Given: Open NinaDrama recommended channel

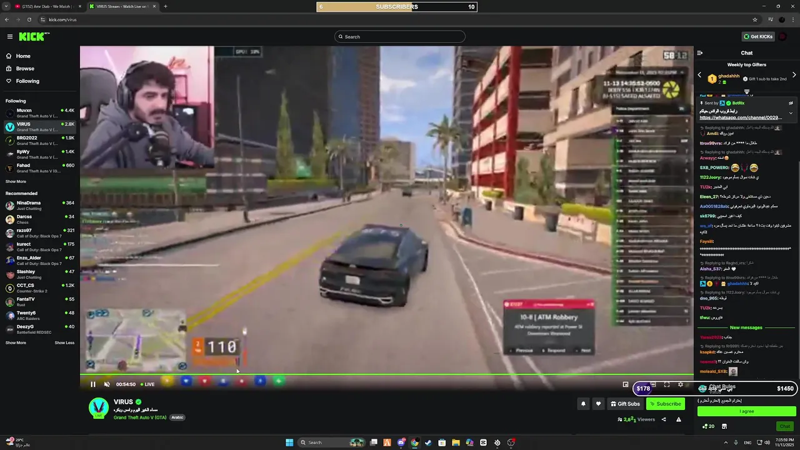Looking at the screenshot, I should [40, 206].
